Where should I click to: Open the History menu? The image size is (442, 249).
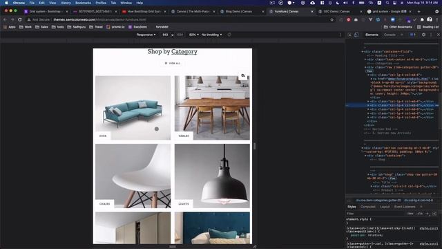tap(66, 3)
